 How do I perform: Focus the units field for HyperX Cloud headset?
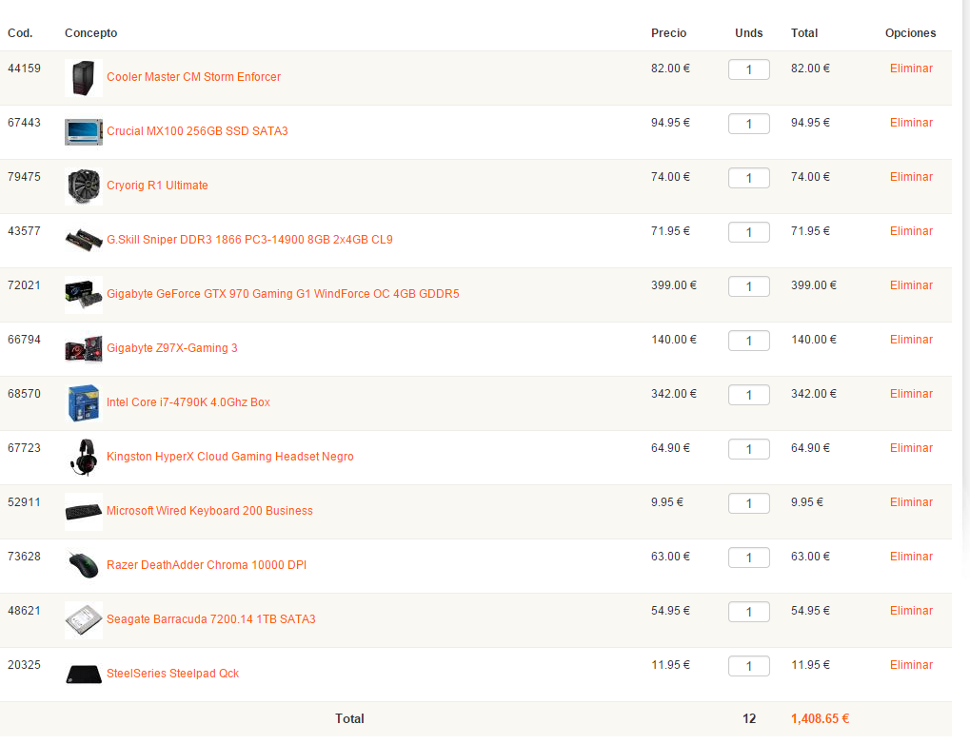tap(748, 450)
